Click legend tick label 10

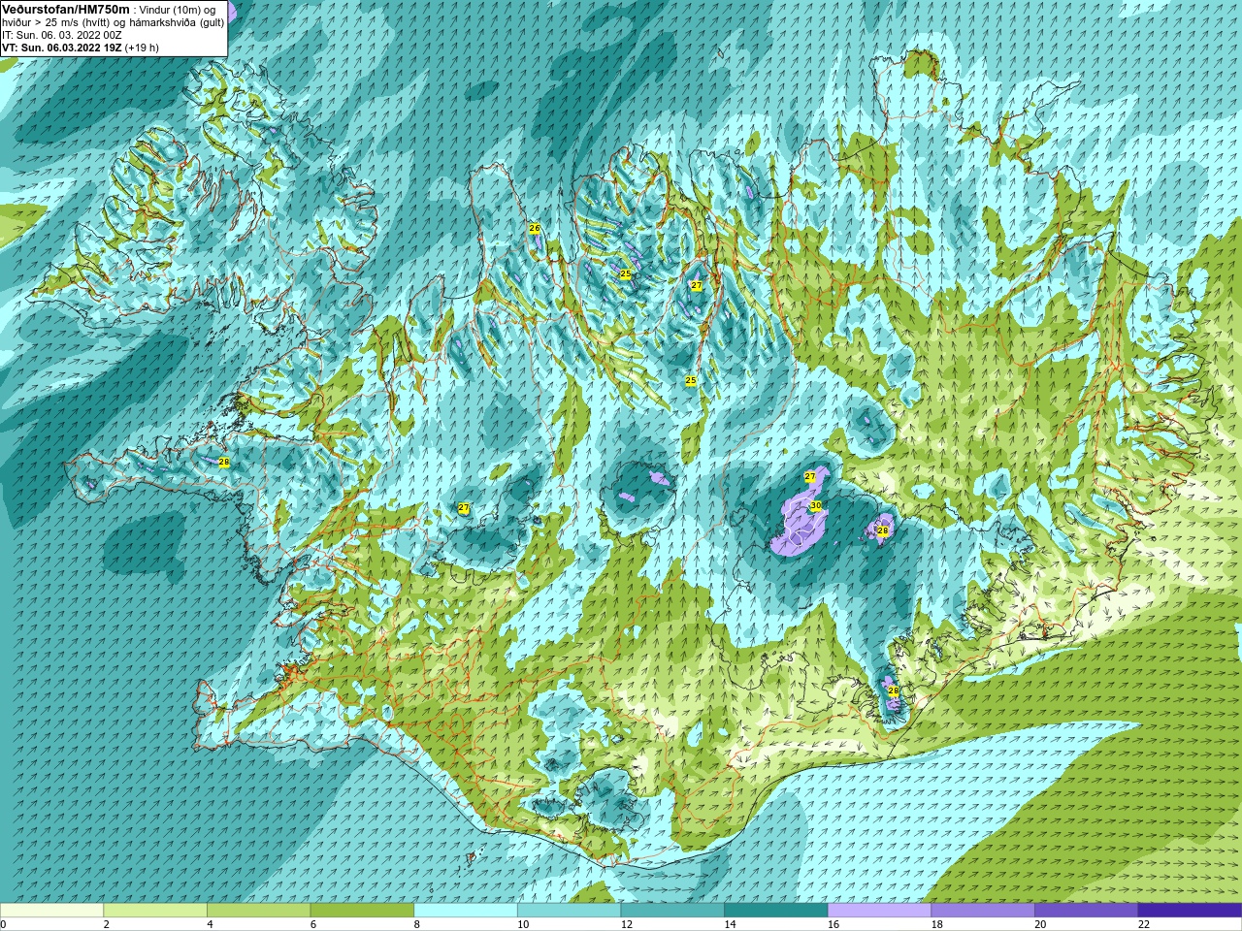[523, 924]
